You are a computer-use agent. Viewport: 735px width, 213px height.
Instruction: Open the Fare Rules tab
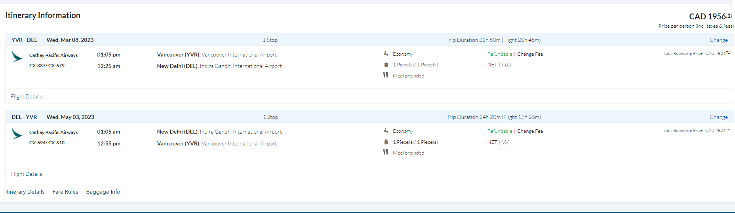[65, 192]
